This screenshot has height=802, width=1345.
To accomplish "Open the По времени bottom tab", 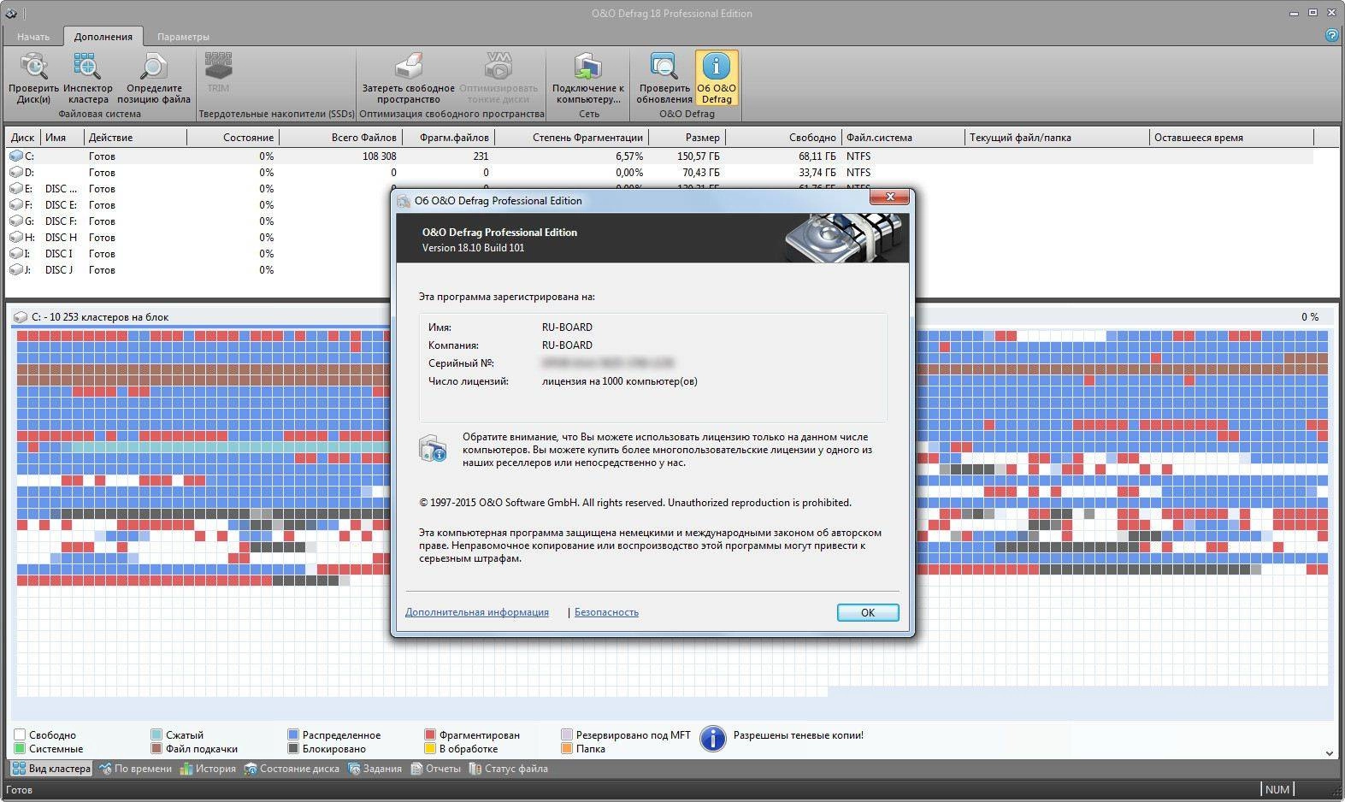I will 135,769.
